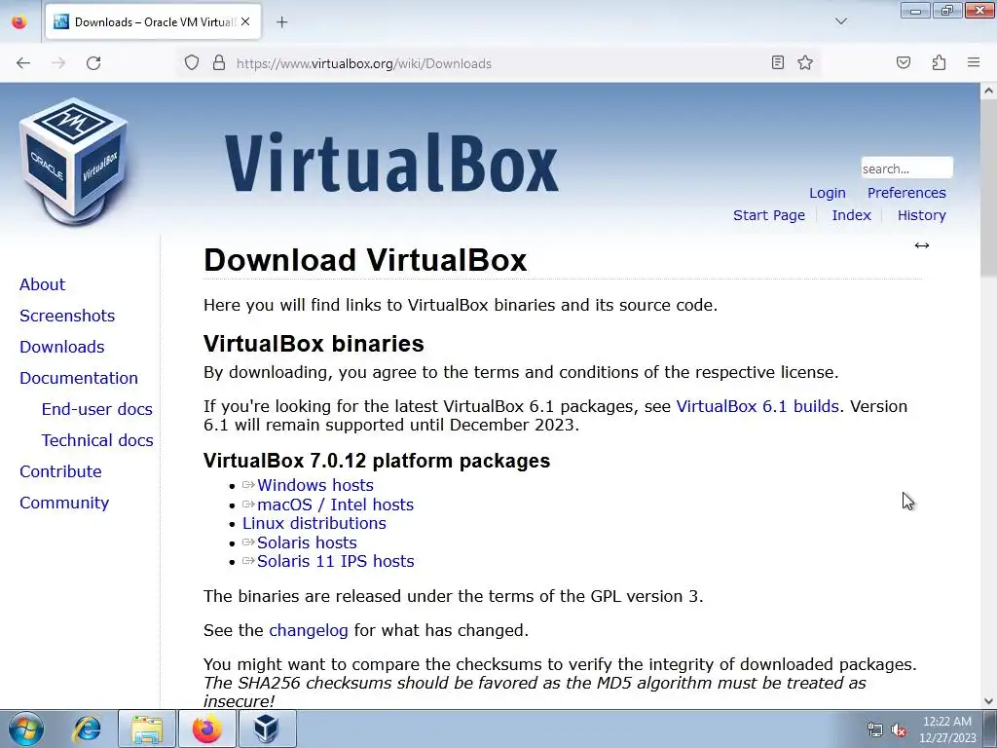Click into the address bar URL
997x748 pixels.
364,63
